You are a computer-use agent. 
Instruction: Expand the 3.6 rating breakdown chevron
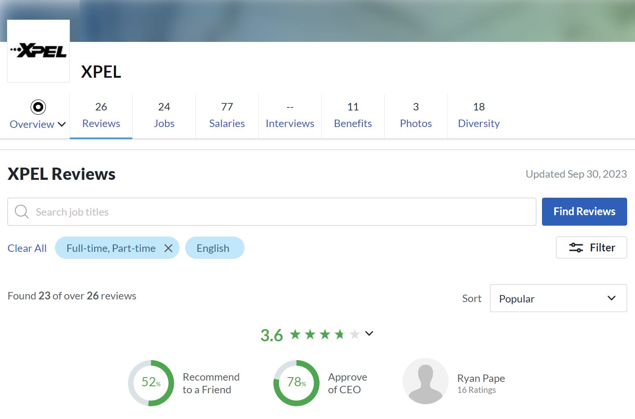369,333
